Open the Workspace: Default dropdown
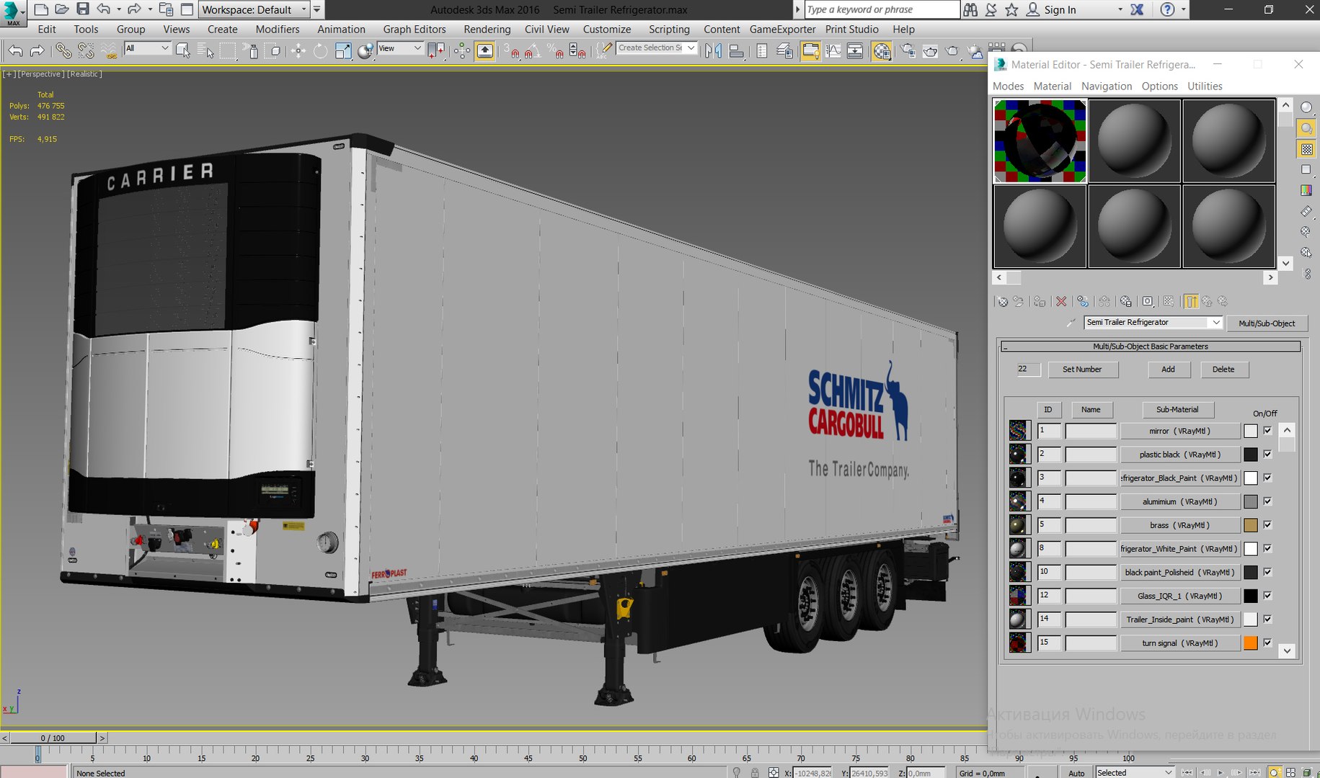Image resolution: width=1320 pixels, height=778 pixels. click(x=254, y=9)
